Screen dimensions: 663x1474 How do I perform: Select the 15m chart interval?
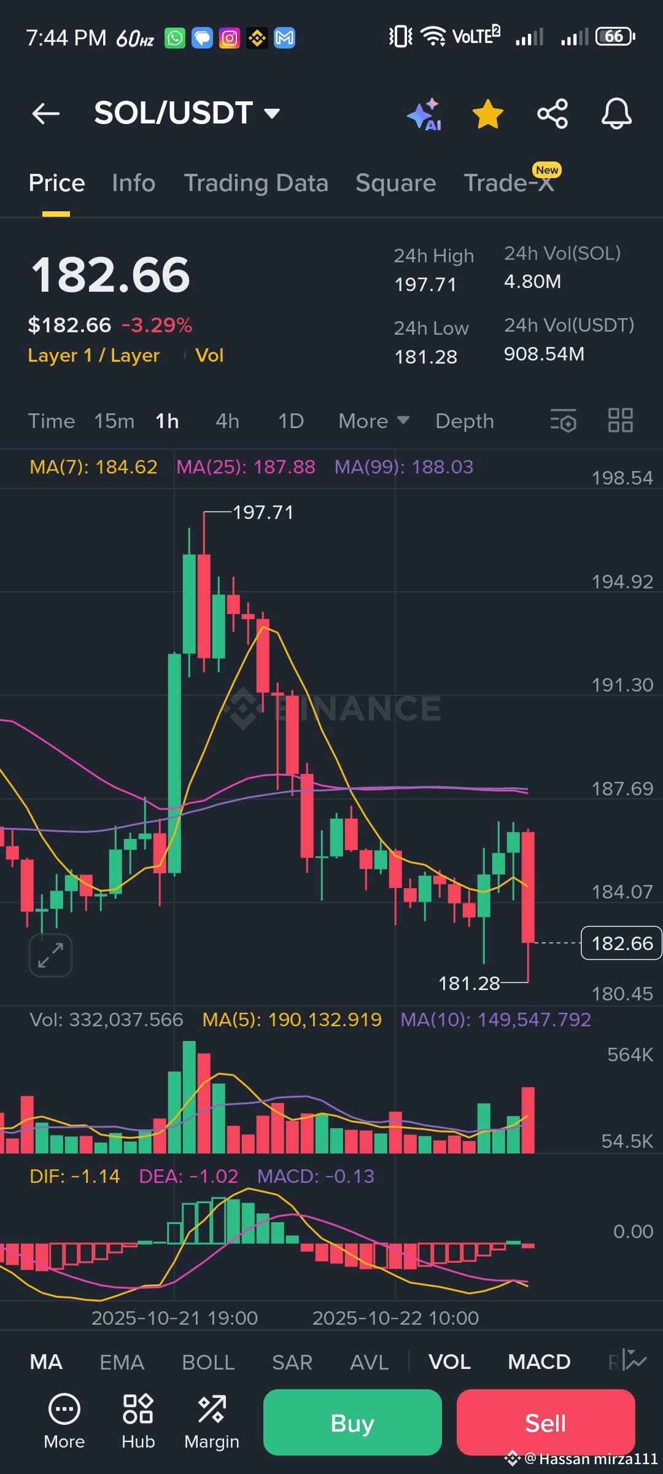point(114,421)
